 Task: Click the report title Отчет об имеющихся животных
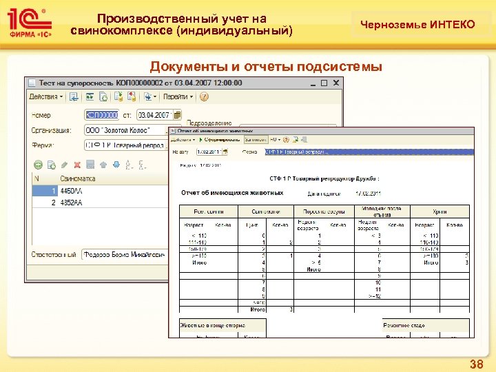(232, 193)
